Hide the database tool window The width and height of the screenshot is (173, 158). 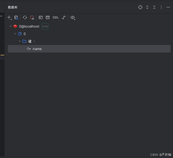pyautogui.click(x=168, y=7)
